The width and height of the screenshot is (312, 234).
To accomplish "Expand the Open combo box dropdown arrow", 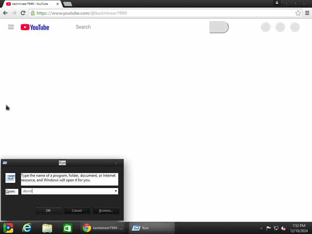I will pyautogui.click(x=116, y=191).
